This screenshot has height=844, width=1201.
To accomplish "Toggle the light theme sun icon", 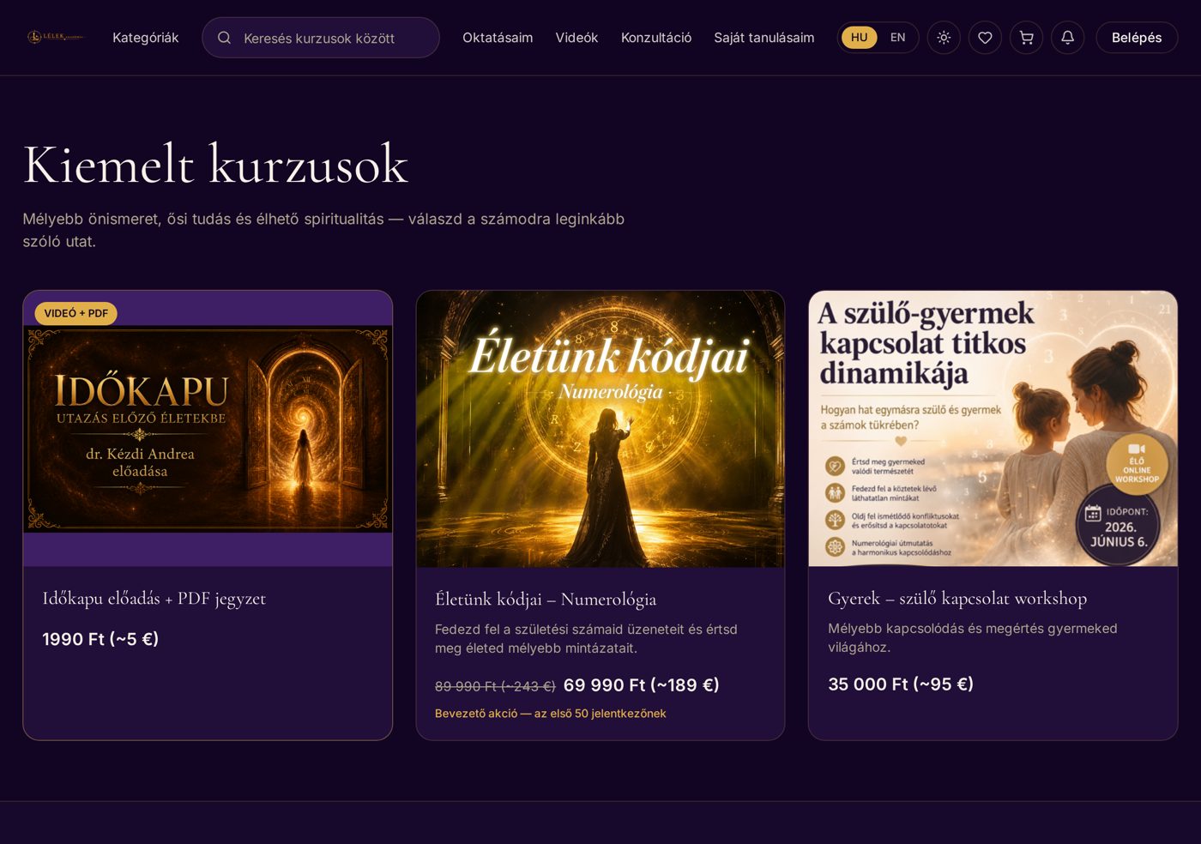I will click(944, 38).
